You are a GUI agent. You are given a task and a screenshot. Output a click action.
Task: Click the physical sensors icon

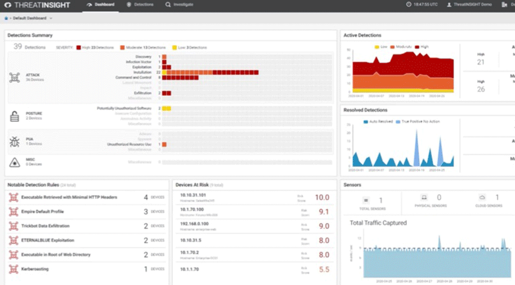[424, 198]
